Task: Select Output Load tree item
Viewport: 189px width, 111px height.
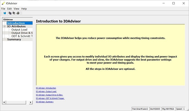Action: pos(19,30)
